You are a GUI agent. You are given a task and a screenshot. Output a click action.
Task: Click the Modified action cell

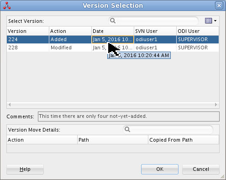(x=70, y=48)
